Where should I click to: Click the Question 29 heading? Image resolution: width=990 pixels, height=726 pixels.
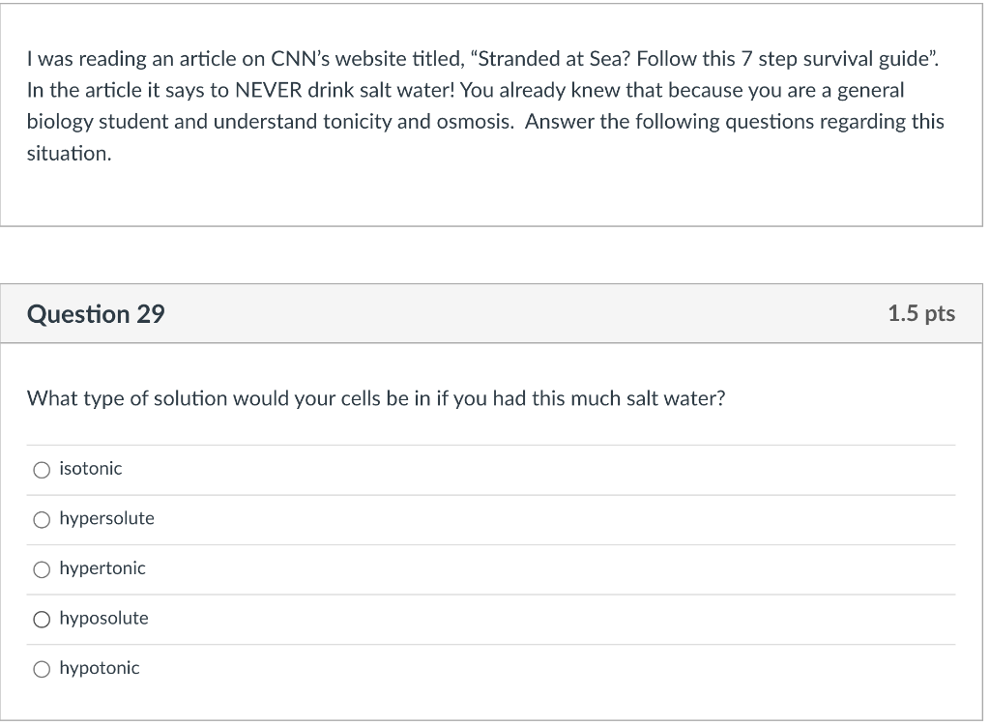pos(96,314)
